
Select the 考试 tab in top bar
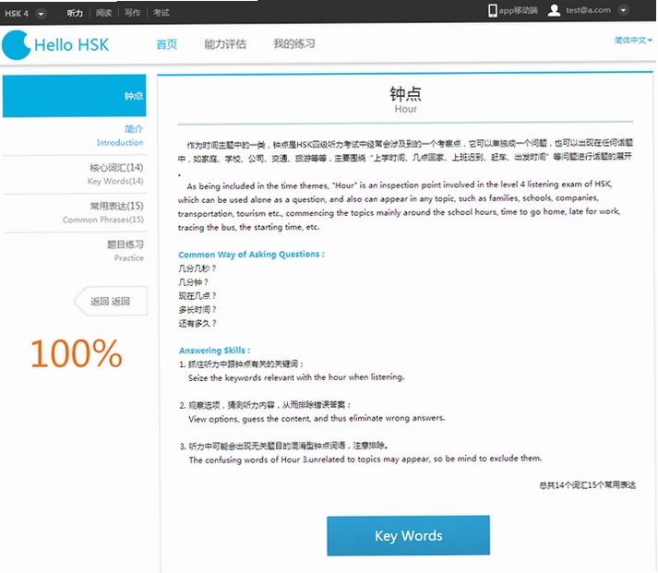pos(161,13)
